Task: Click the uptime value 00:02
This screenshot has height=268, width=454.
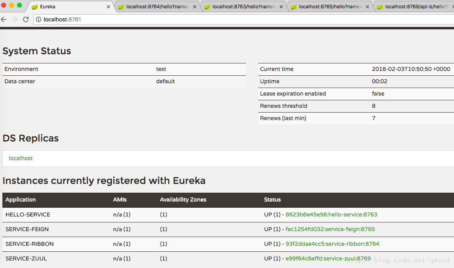Action: click(x=379, y=81)
